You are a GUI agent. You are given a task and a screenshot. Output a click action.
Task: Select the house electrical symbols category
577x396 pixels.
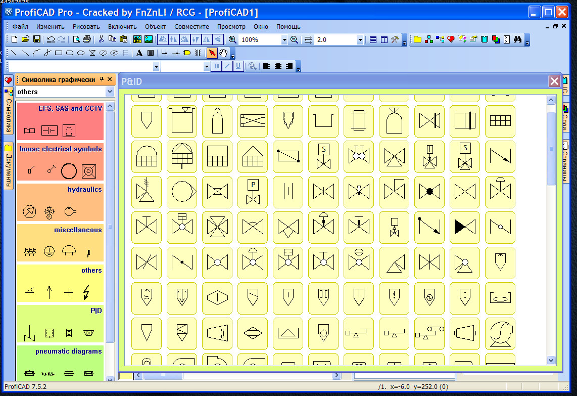point(60,161)
